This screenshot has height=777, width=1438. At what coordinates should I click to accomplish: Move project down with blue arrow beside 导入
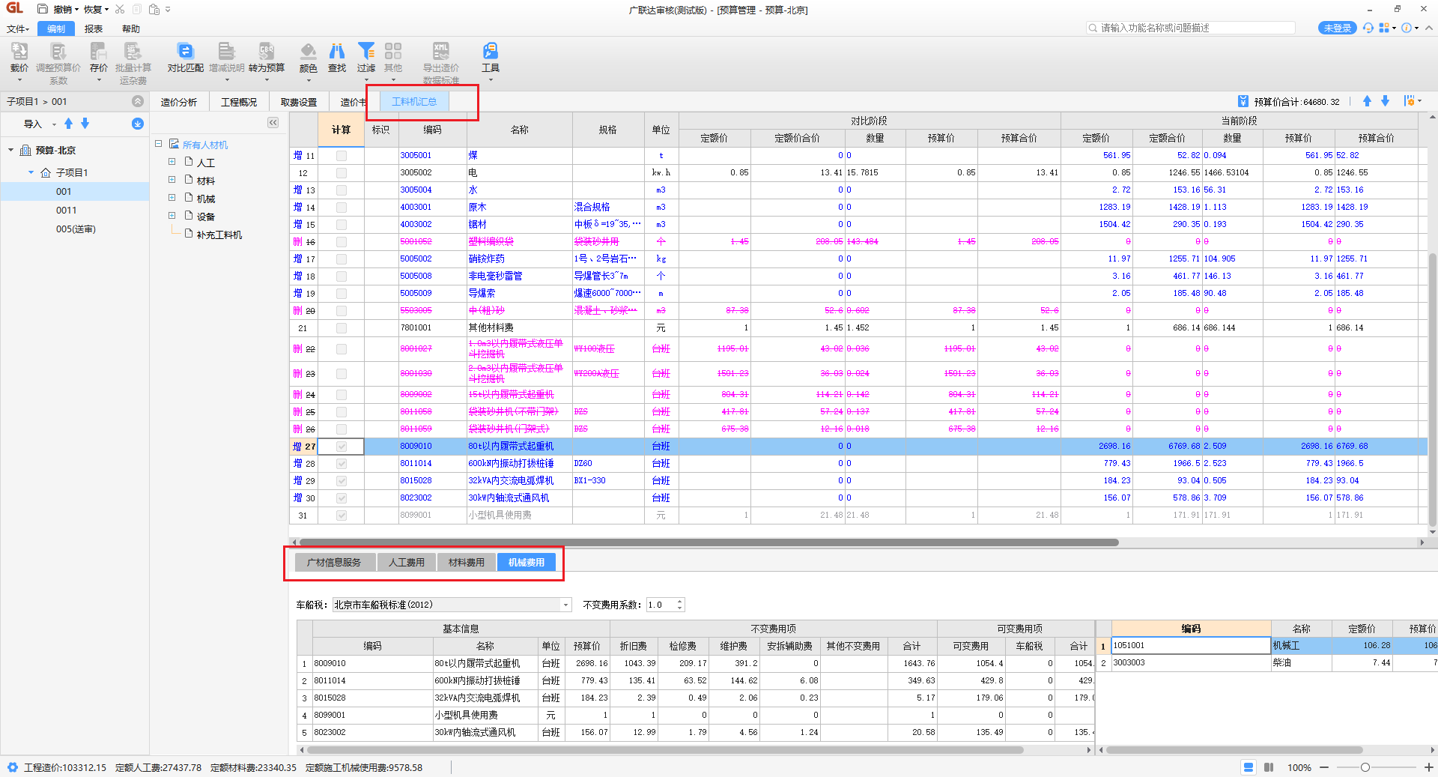(x=85, y=124)
